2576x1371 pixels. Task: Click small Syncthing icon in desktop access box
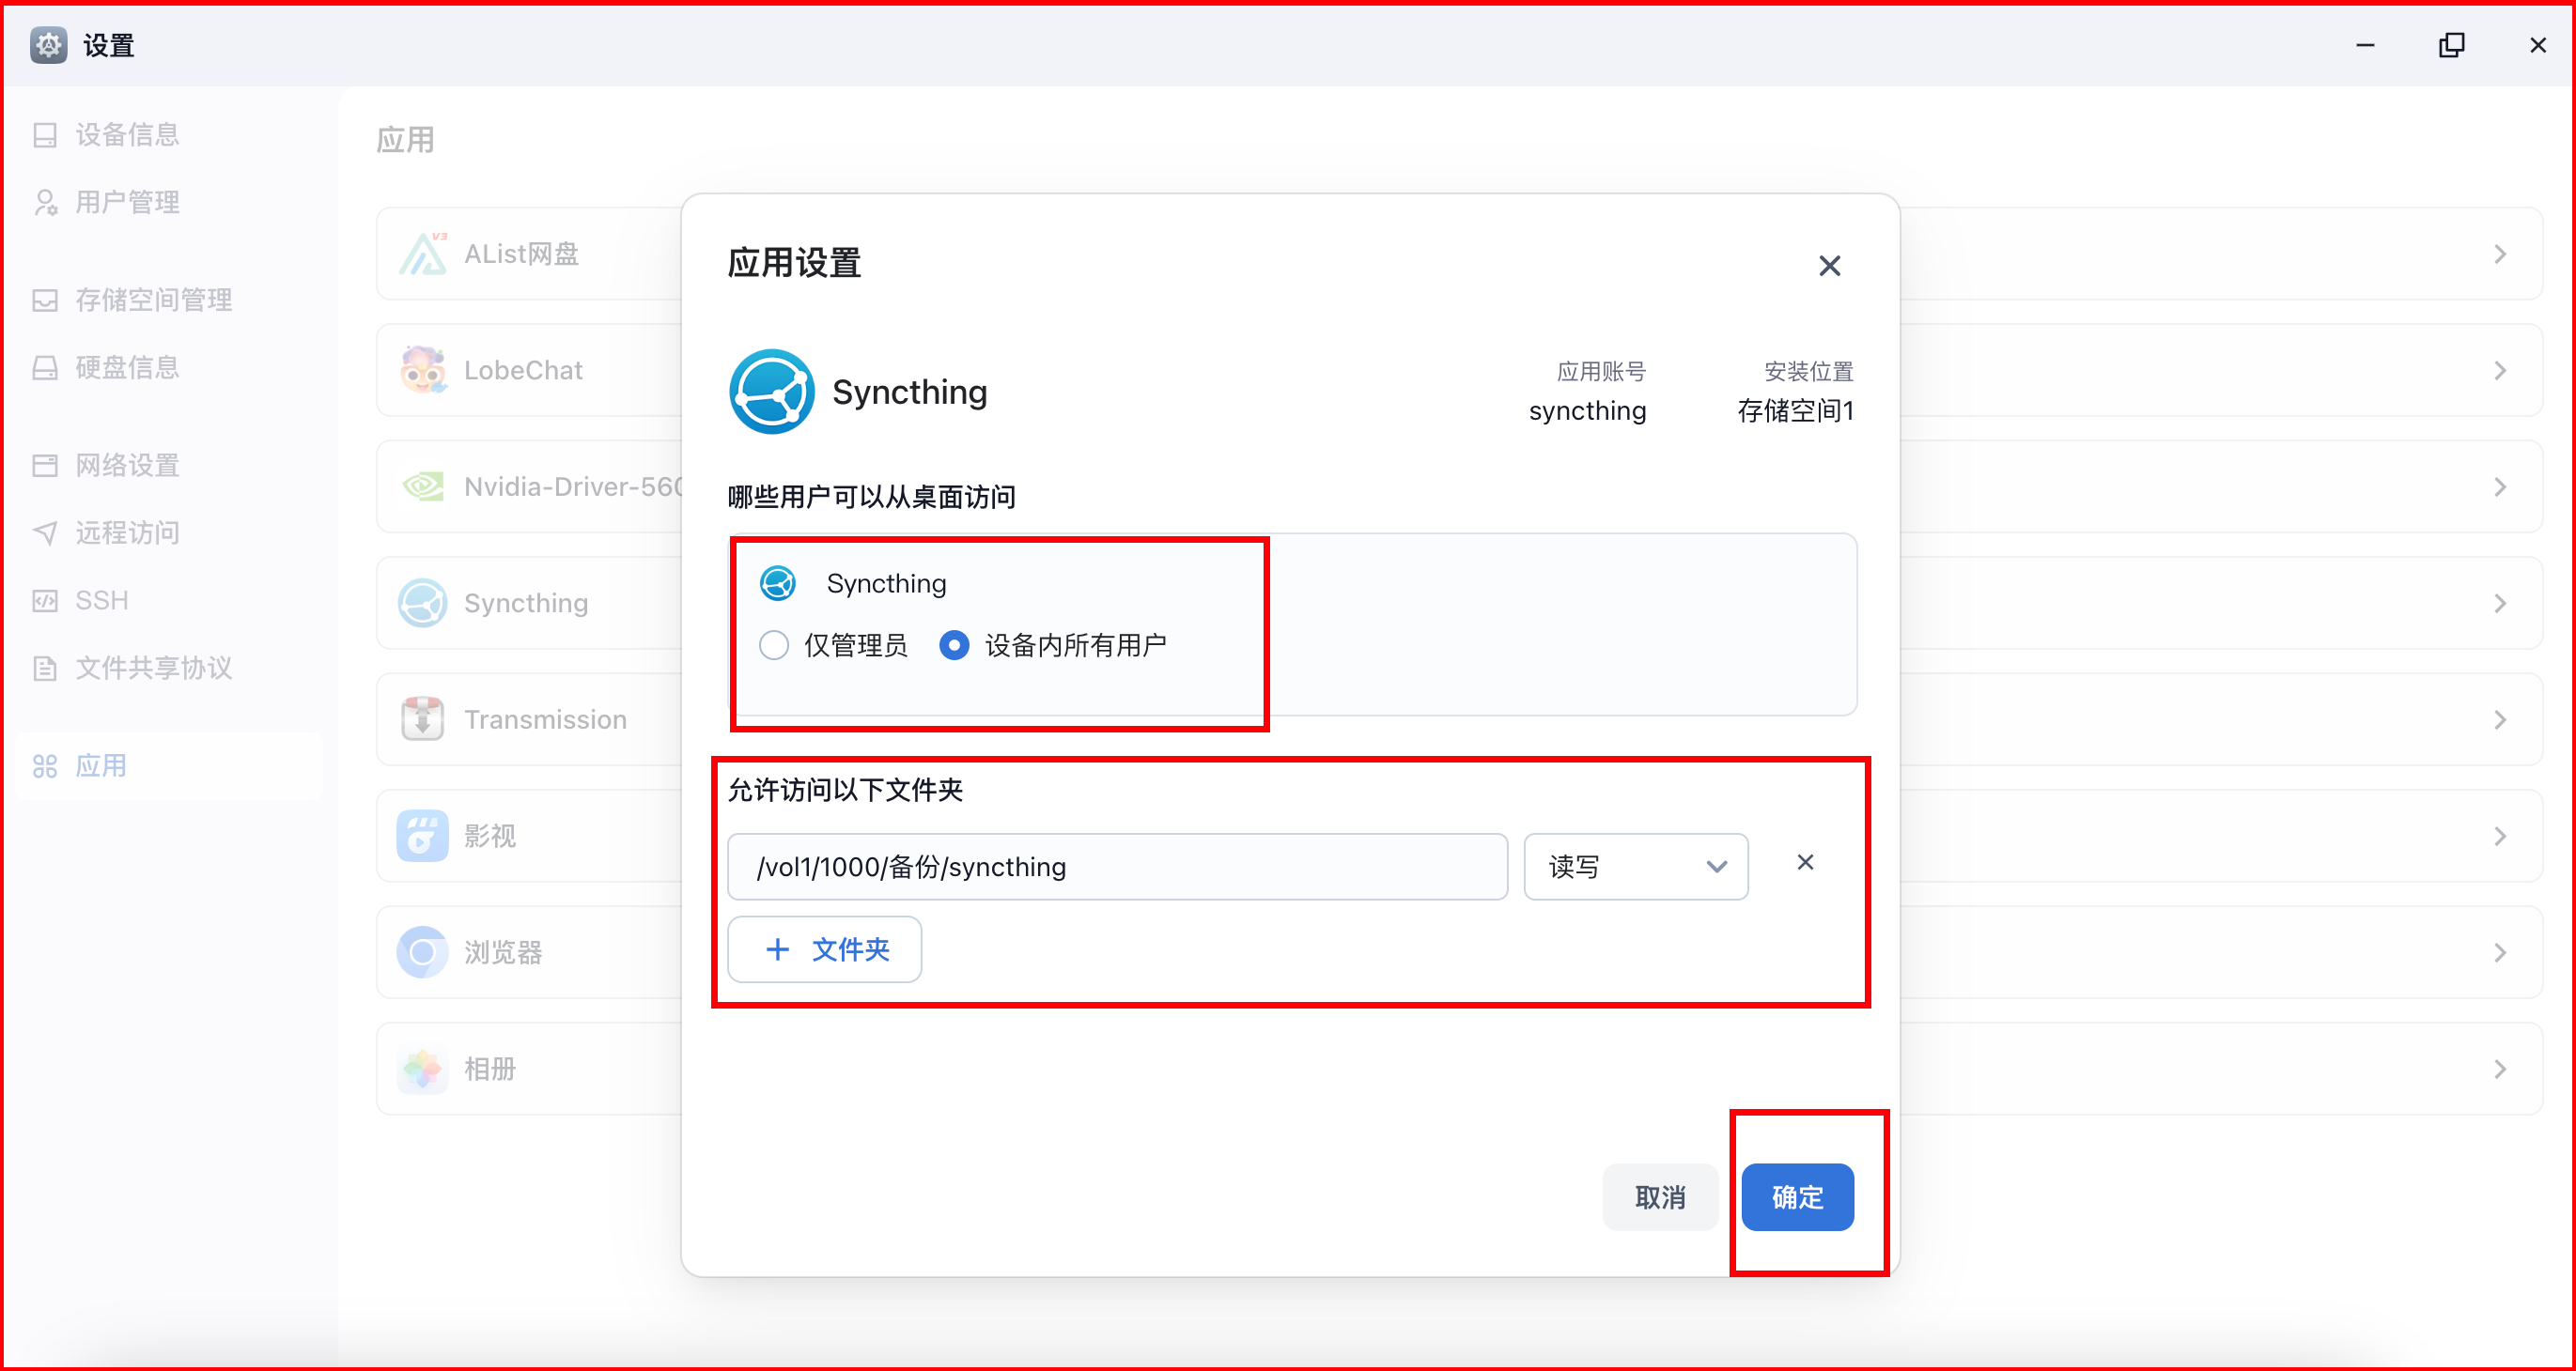(x=778, y=582)
